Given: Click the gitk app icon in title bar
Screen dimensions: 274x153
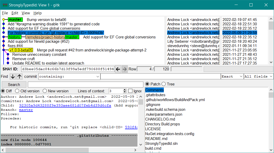Looking at the screenshot, I should coord(5,5).
